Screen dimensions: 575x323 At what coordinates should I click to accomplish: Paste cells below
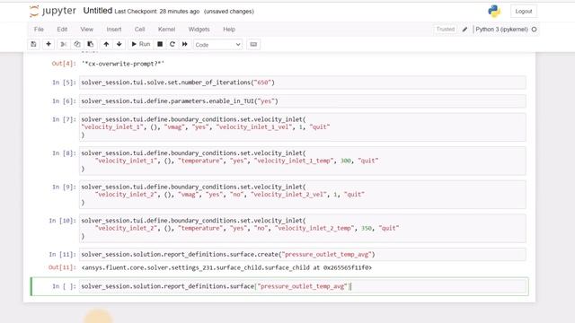click(91, 44)
